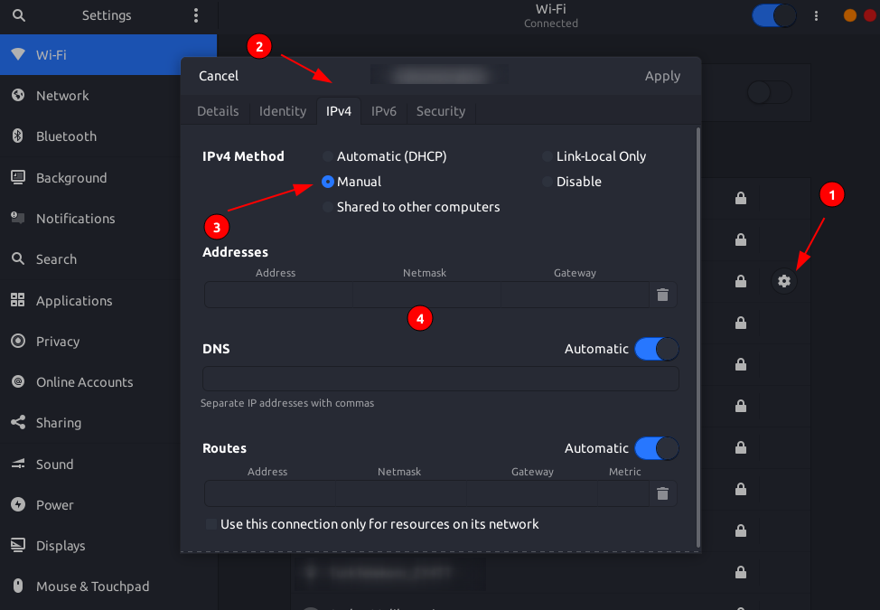Click the DNS servers input field
Image resolution: width=880 pixels, height=610 pixels.
click(441, 379)
